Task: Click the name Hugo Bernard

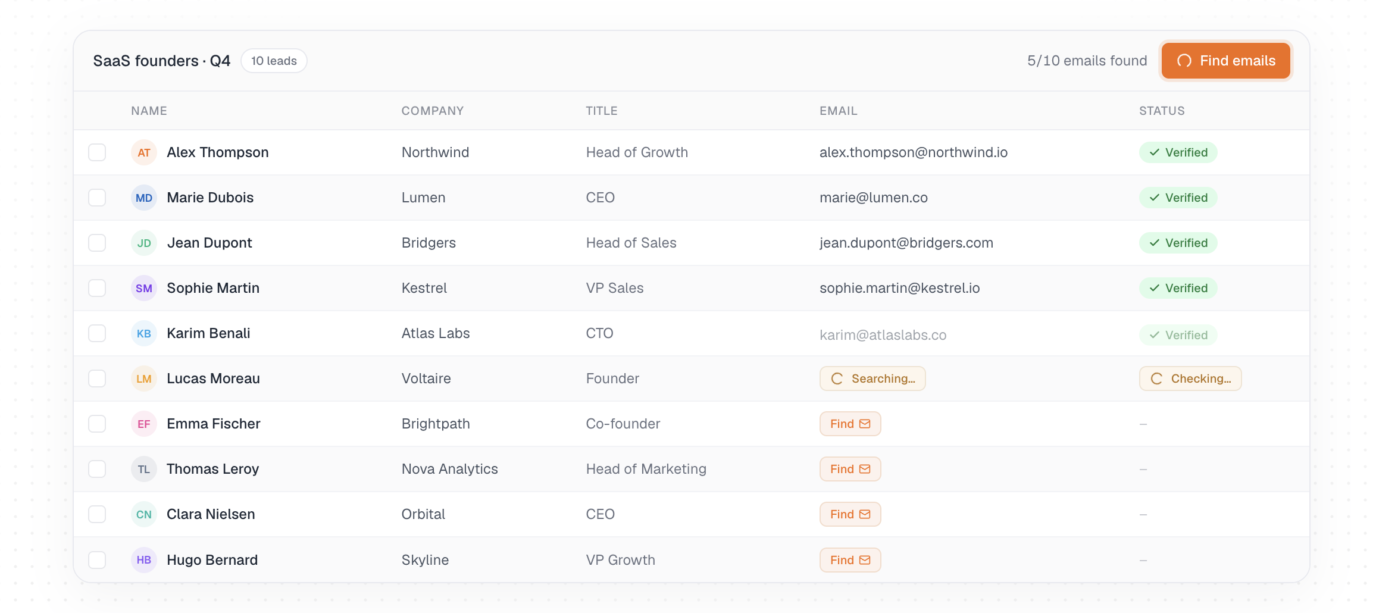Action: 212,560
